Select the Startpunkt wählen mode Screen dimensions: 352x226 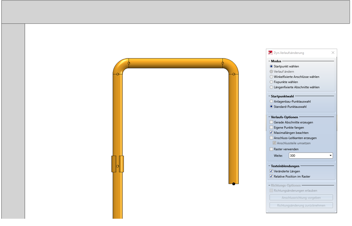[x=271, y=66]
